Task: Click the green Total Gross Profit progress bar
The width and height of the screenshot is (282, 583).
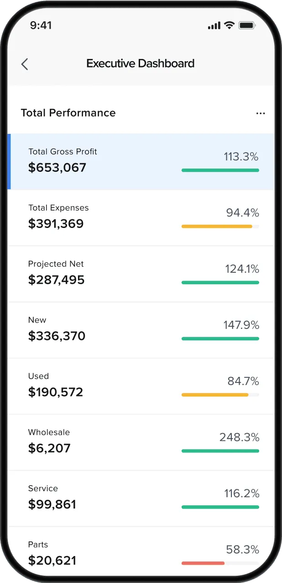Action: (x=220, y=170)
